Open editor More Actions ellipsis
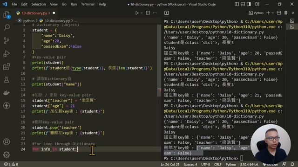 (x=155, y=13)
